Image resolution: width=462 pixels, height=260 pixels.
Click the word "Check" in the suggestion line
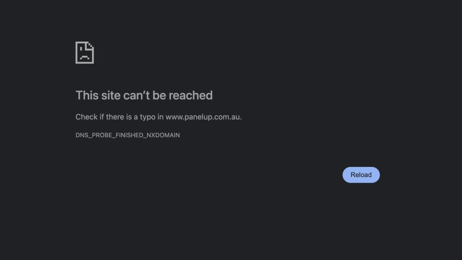click(86, 117)
